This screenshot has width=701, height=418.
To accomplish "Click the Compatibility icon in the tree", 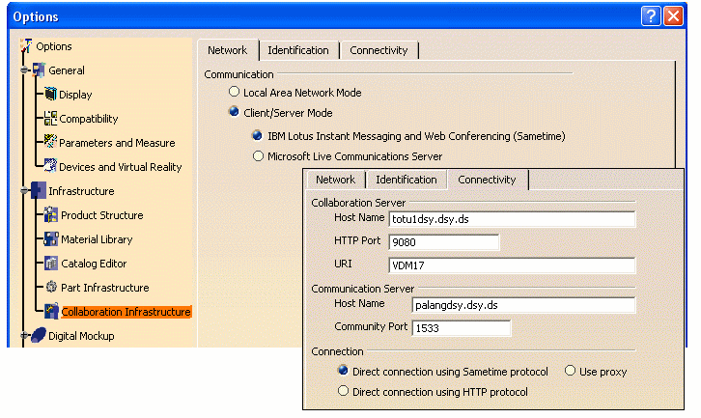I will 51,119.
